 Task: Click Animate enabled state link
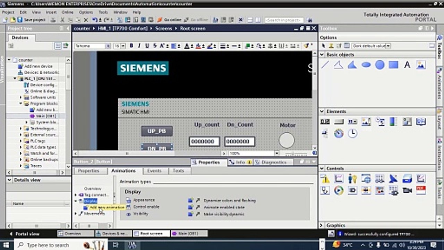[x=224, y=207]
